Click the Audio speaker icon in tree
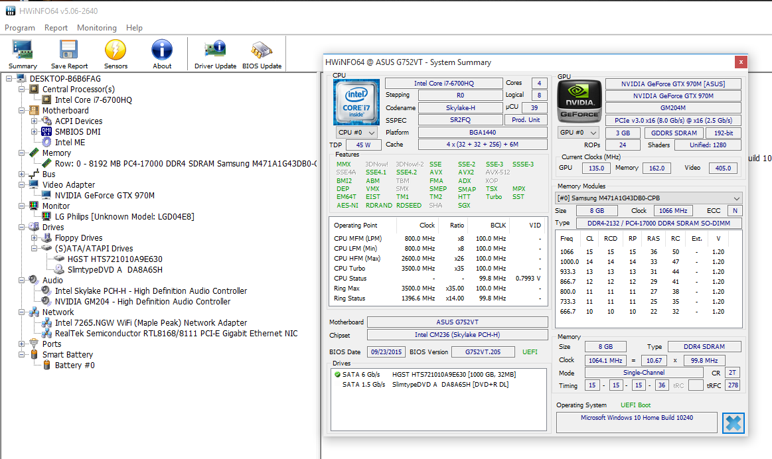The width and height of the screenshot is (772, 459). coord(34,280)
